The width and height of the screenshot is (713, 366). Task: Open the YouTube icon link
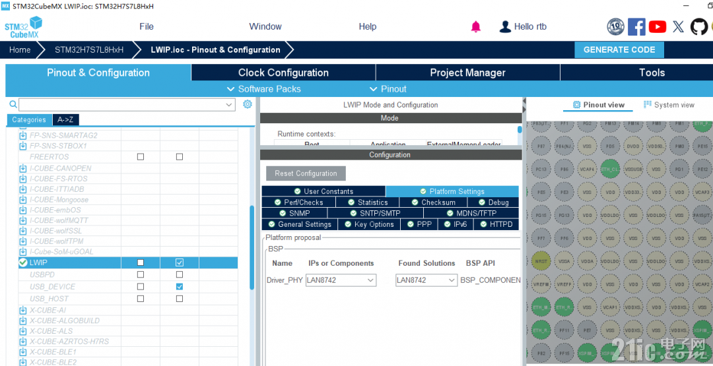pyautogui.click(x=658, y=27)
